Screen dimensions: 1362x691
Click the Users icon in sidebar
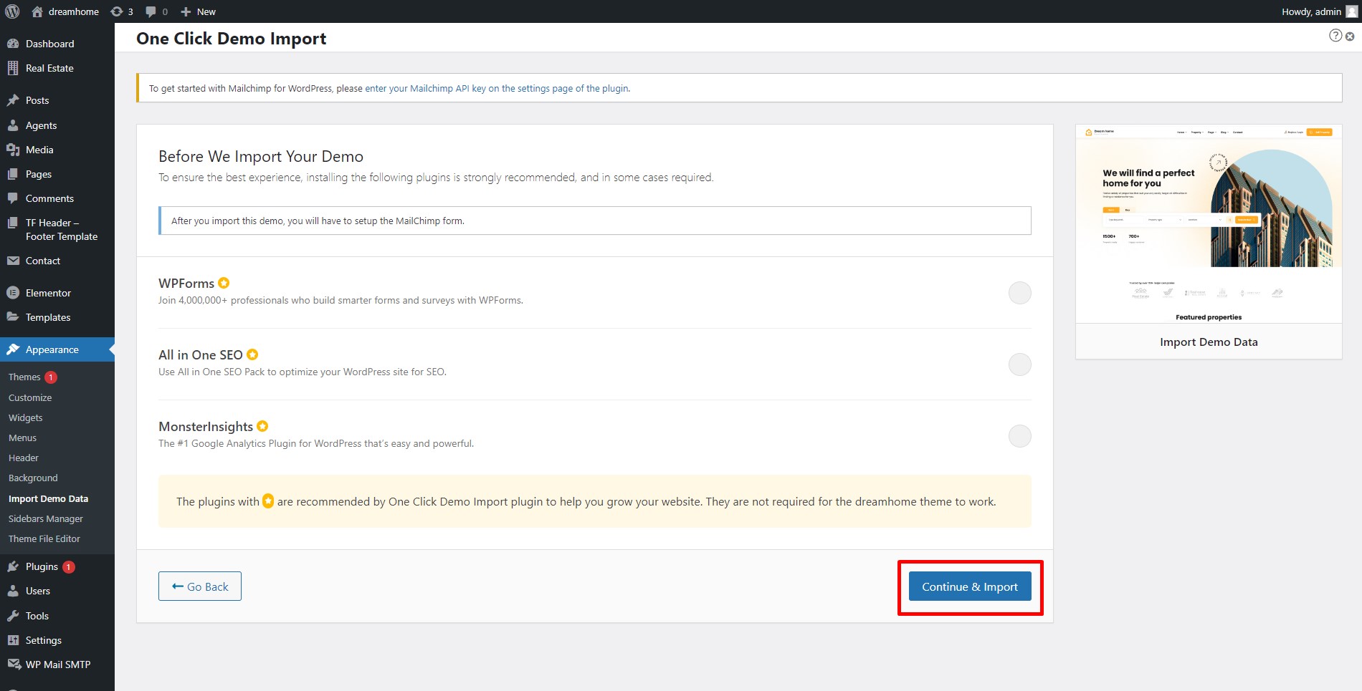tap(13, 591)
